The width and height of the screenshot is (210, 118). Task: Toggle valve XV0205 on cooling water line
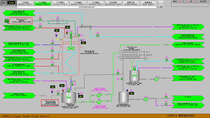[x=98, y=36]
